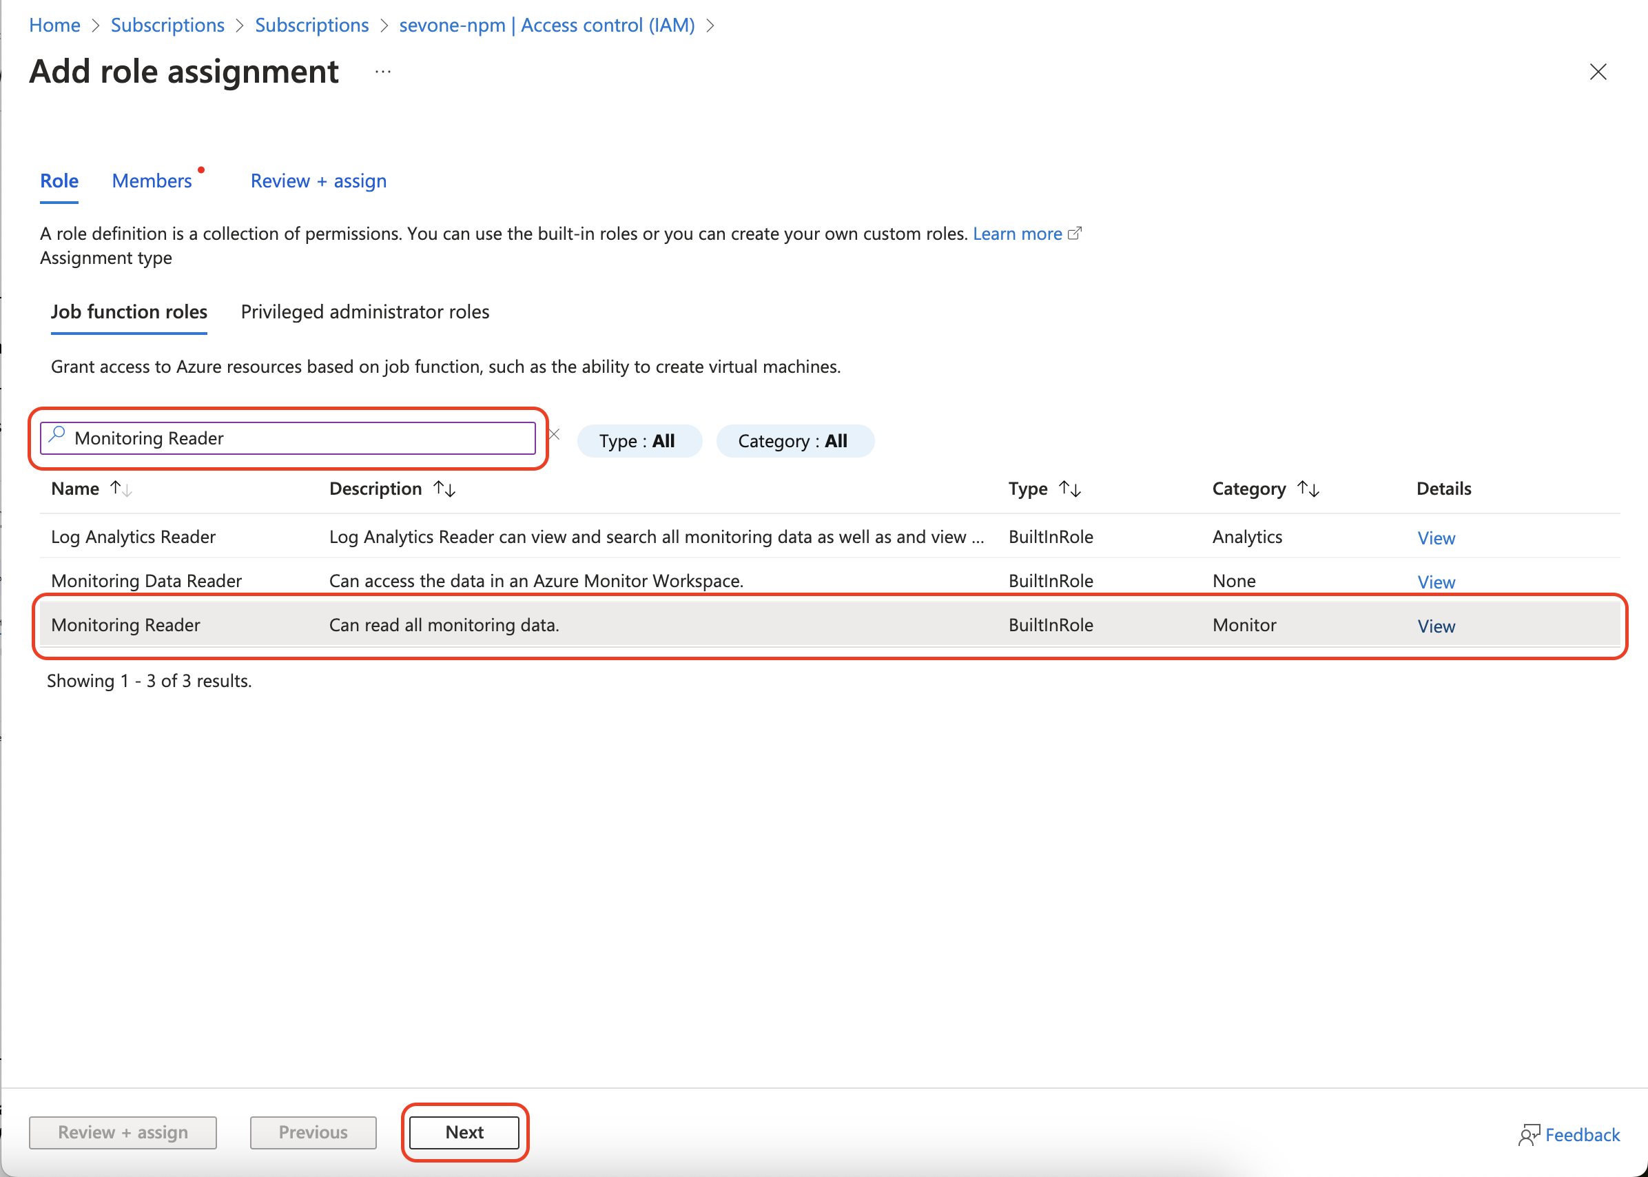
Task: Click the Next button
Action: [x=464, y=1133]
